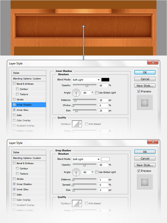The image size is (167, 223).
Task: Click OK in the Inner Shadow dialog
Action: (145, 72)
